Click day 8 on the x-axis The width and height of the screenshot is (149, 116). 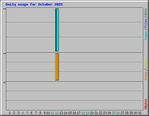click(40, 113)
